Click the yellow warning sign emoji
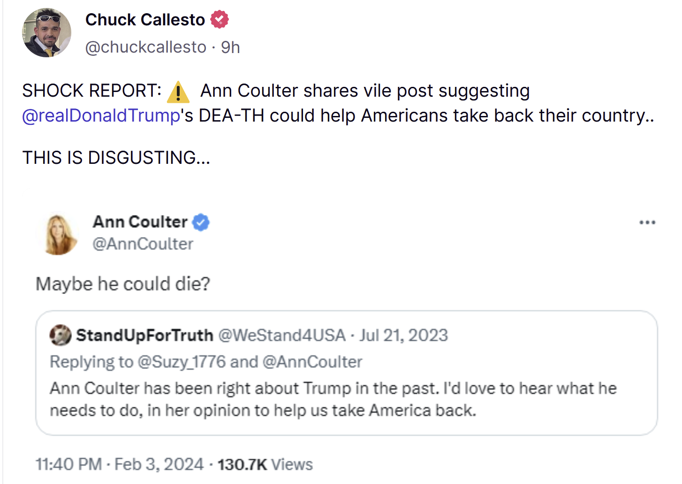 coord(178,92)
